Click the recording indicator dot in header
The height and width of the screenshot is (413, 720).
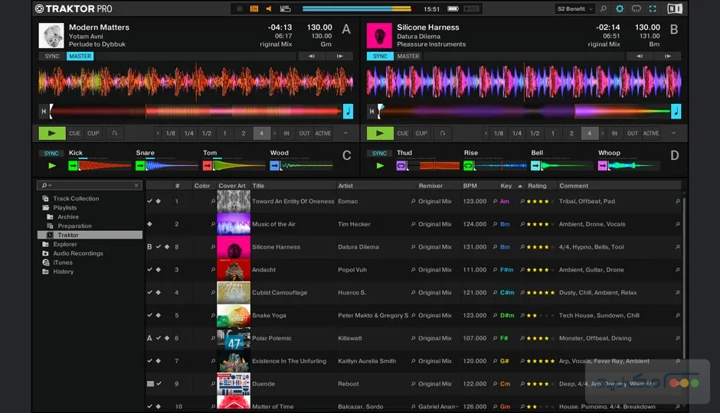[240, 8]
